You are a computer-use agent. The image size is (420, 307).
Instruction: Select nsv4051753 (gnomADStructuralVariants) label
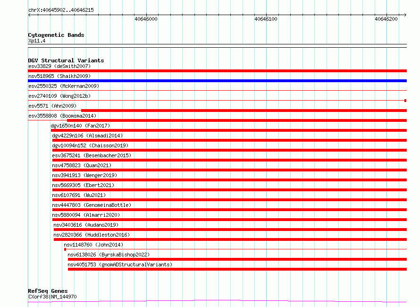pos(120,264)
